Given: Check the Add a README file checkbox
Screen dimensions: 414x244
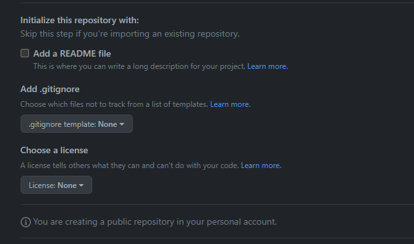Looking at the screenshot, I should tap(25, 53).
